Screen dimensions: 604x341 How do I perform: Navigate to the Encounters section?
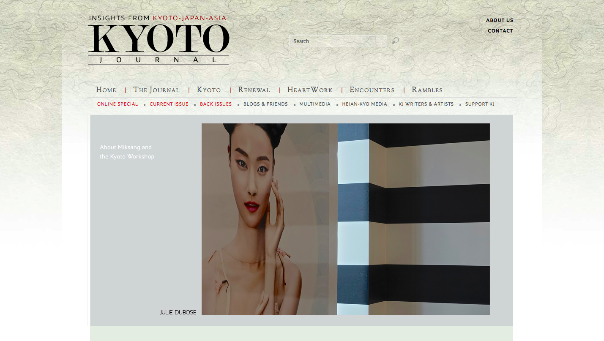click(x=372, y=90)
